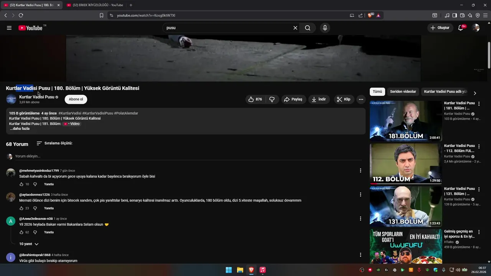Switch to ERKEK İKİYÜZLÜLÜĞÜ browser tab
This screenshot has width=491, height=276.
pos(95,5)
